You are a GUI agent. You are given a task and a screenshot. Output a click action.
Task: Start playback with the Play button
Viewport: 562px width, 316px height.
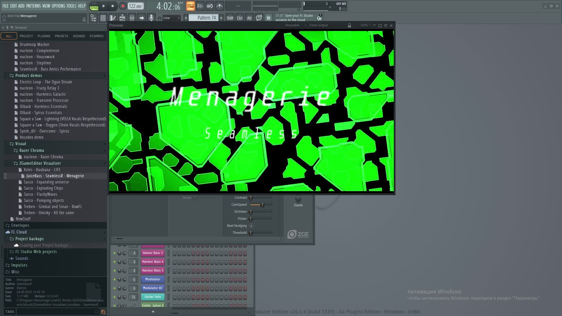coord(104,6)
